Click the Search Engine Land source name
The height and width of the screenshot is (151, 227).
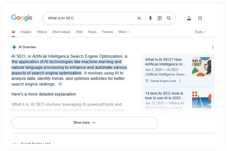163,81
